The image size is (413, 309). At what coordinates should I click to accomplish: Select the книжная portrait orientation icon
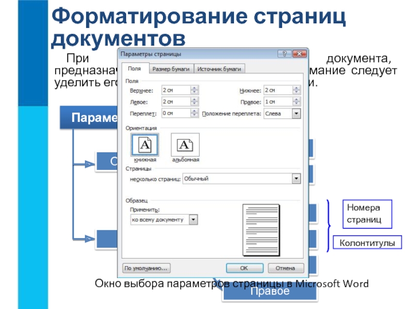coord(145,145)
